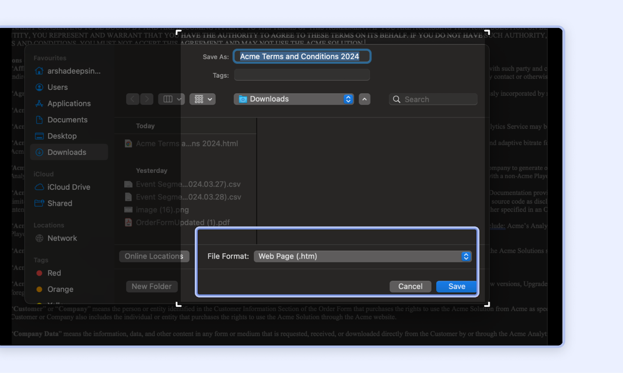Click the iCloud Drive cloud icon

(39, 187)
